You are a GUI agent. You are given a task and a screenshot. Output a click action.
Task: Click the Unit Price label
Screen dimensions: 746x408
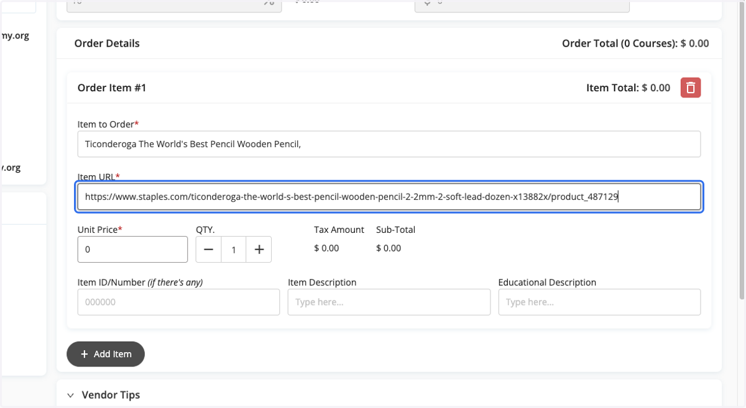100,230
